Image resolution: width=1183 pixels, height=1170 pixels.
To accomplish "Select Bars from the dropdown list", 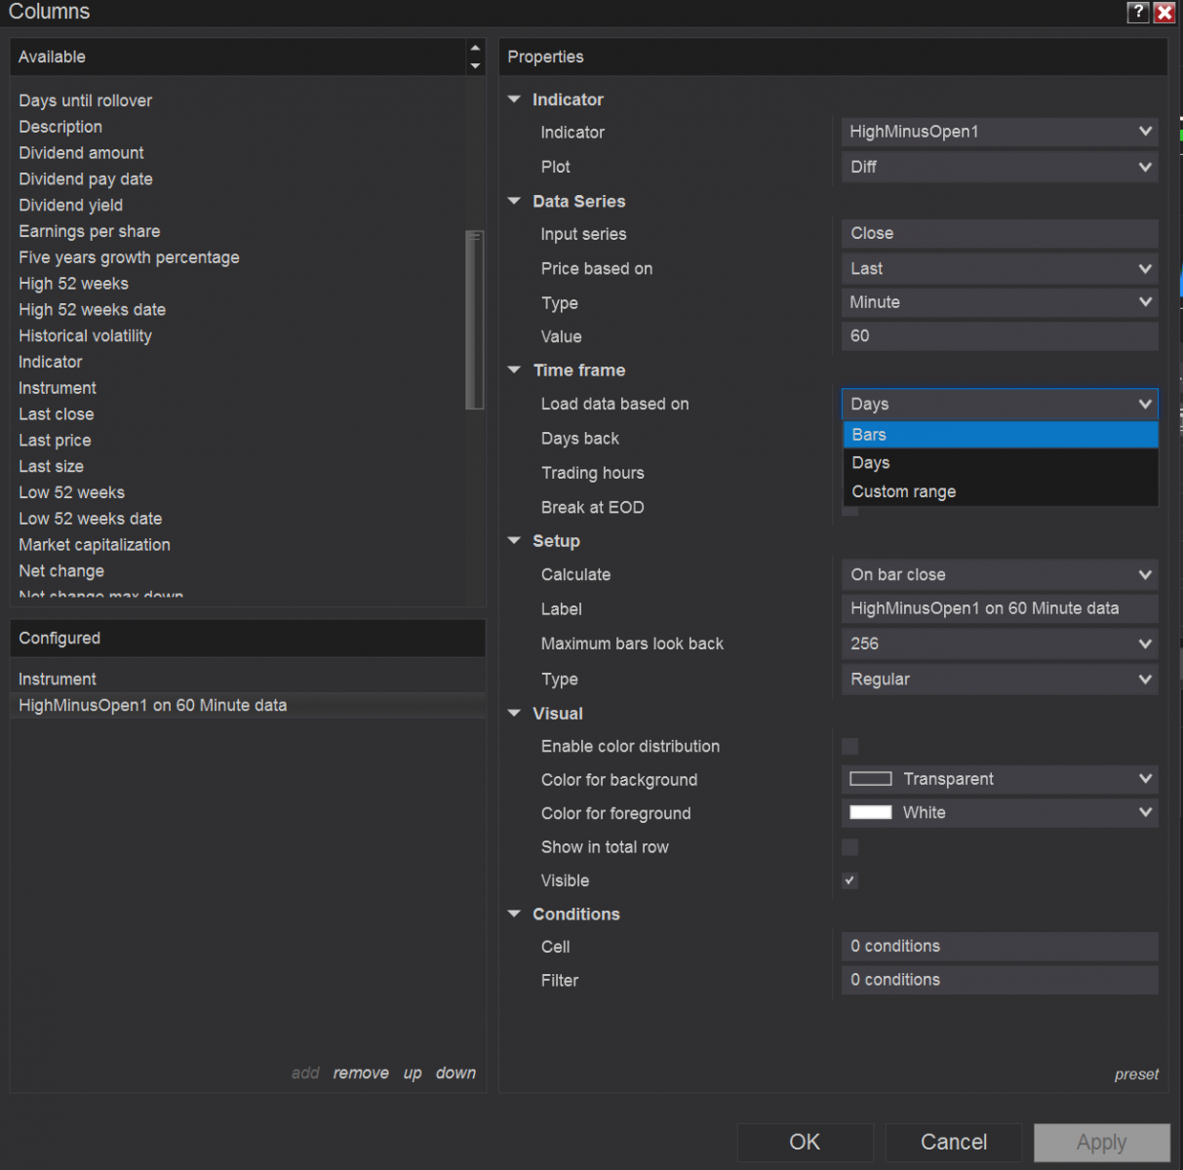I will pos(999,435).
